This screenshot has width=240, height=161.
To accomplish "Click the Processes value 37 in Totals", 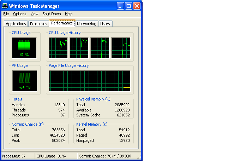I will pyautogui.click(x=62, y=115).
